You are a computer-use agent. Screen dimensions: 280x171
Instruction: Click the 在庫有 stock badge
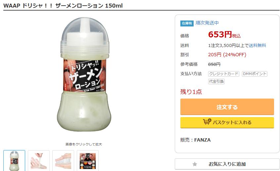coord(187,23)
